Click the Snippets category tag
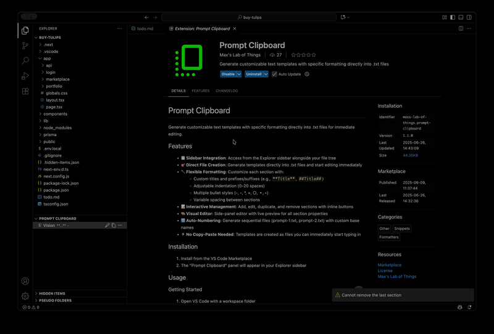The image size is (494, 334). (x=402, y=229)
